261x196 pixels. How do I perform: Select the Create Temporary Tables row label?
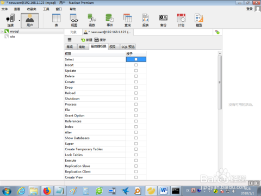click(x=84, y=149)
